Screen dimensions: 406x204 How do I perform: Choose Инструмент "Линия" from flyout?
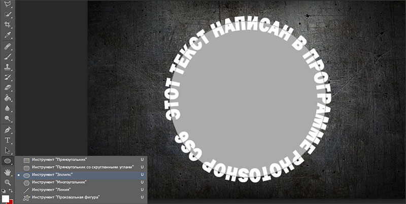pos(81,190)
